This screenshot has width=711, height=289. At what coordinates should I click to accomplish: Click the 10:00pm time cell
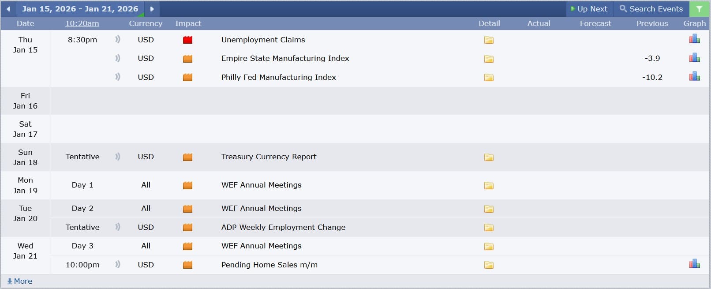(x=82, y=265)
